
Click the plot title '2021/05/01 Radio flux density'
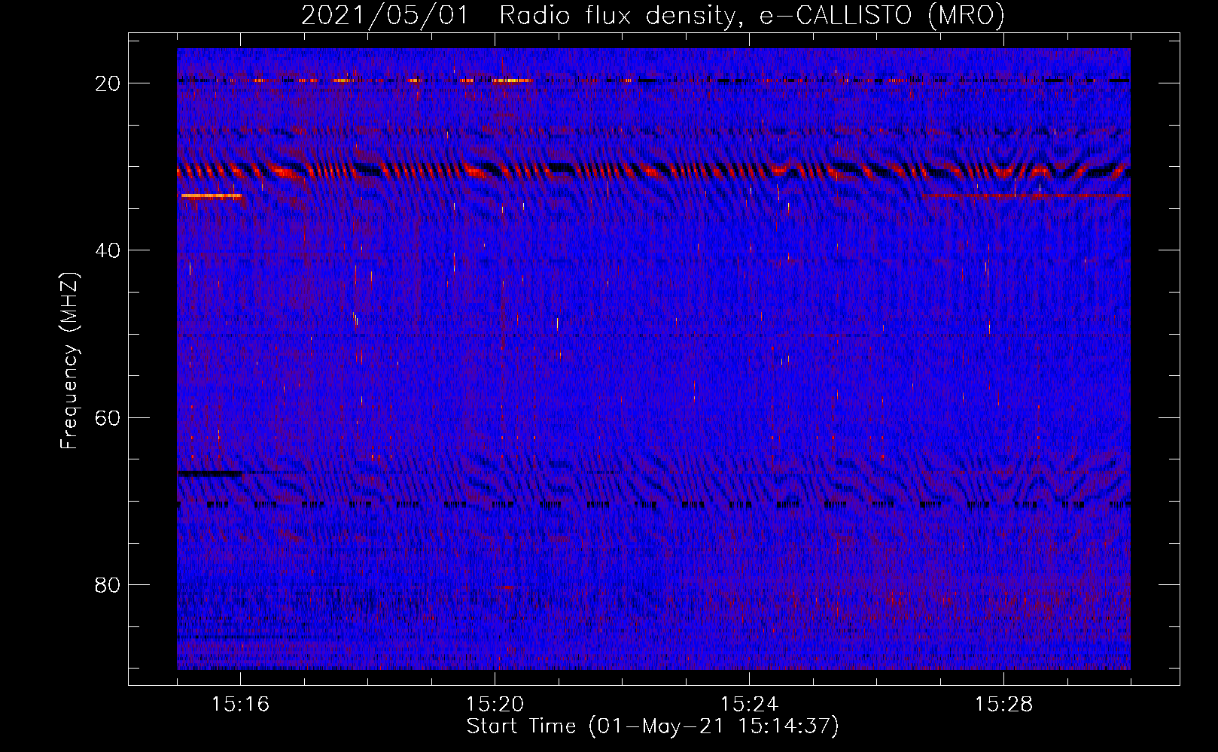[653, 15]
